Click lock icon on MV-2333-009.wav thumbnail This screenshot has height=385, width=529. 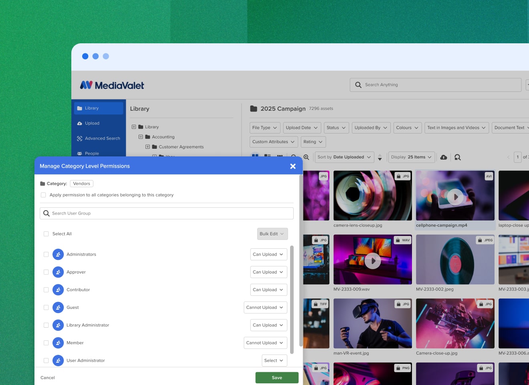pos(398,240)
